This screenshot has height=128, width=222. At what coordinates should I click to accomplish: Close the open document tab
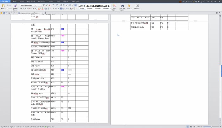42,13
